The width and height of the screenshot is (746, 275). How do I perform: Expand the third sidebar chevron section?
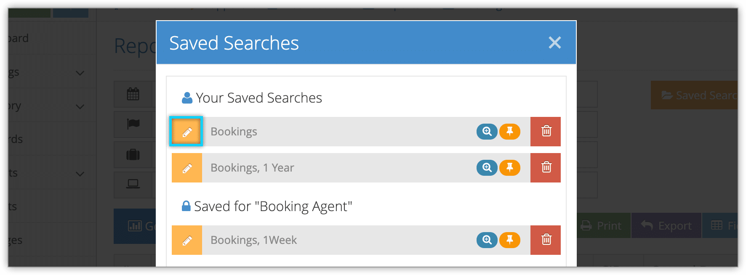click(x=80, y=174)
